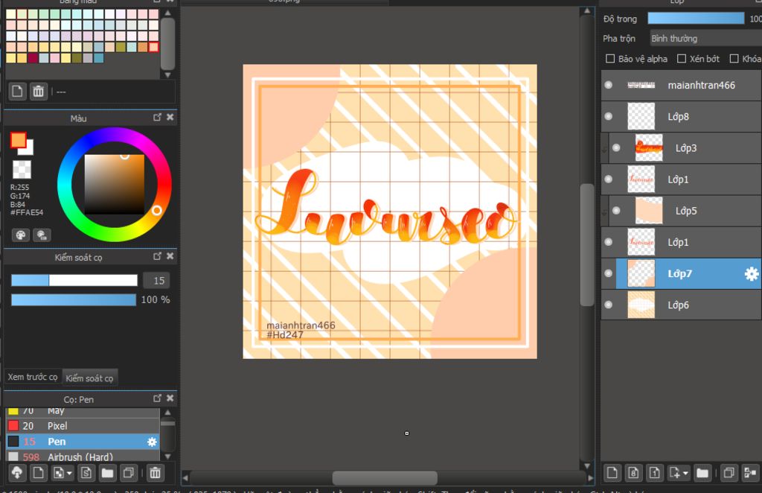Select the Pen brush row
762x493 pixels.
[x=83, y=442]
